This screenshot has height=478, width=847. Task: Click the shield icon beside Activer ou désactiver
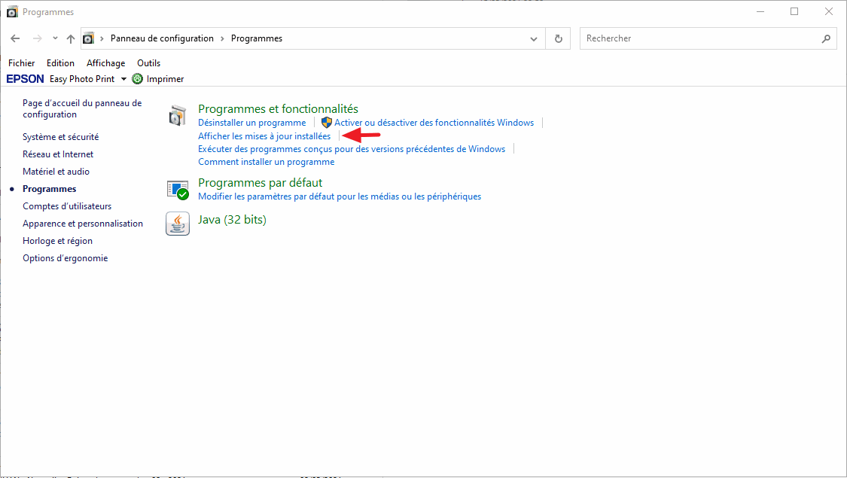click(326, 123)
